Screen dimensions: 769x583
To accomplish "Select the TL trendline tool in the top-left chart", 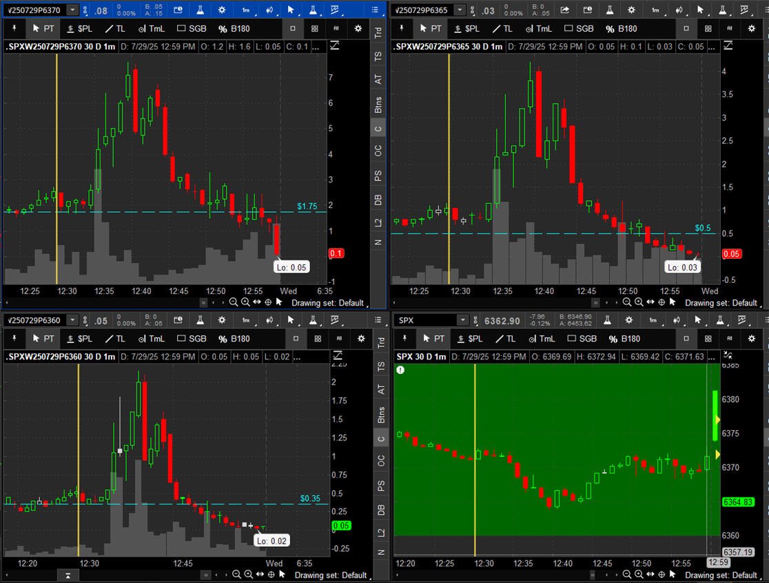I will [114, 29].
